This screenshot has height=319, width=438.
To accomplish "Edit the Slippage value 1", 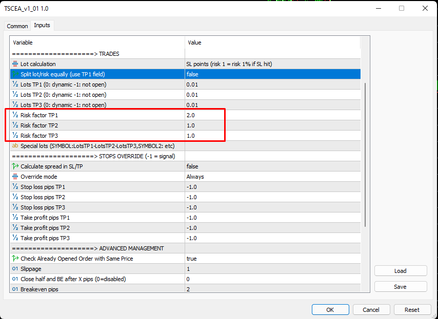I will [x=273, y=269].
